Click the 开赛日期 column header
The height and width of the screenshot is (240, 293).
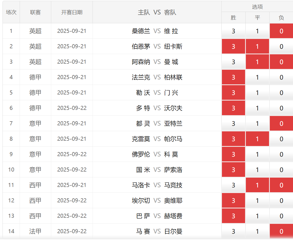click(x=72, y=12)
